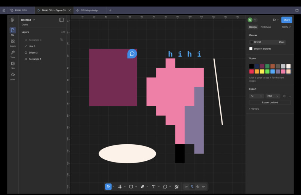301x195 pixels.
Task: Click the Drafts location label
Action: (x=25, y=25)
